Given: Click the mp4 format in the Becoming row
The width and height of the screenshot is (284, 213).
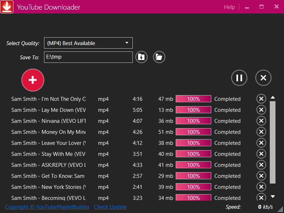Looking at the screenshot, I should point(103,198).
